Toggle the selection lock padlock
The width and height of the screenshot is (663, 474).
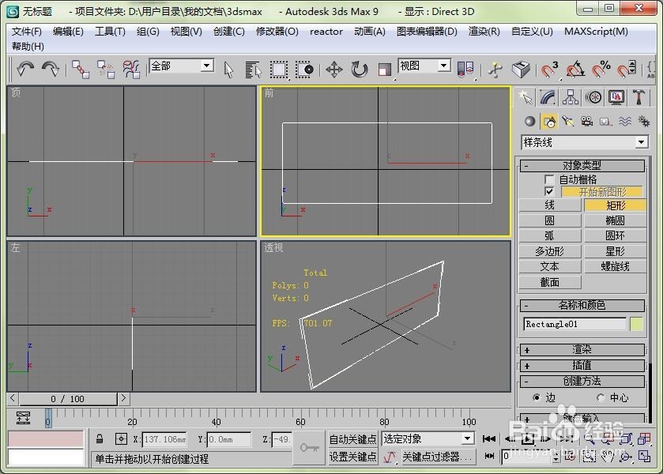tap(100, 439)
